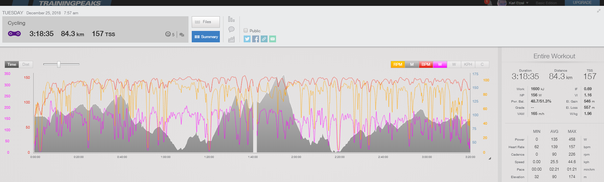Click the 3:18:35 duration in header

pyautogui.click(x=41, y=34)
